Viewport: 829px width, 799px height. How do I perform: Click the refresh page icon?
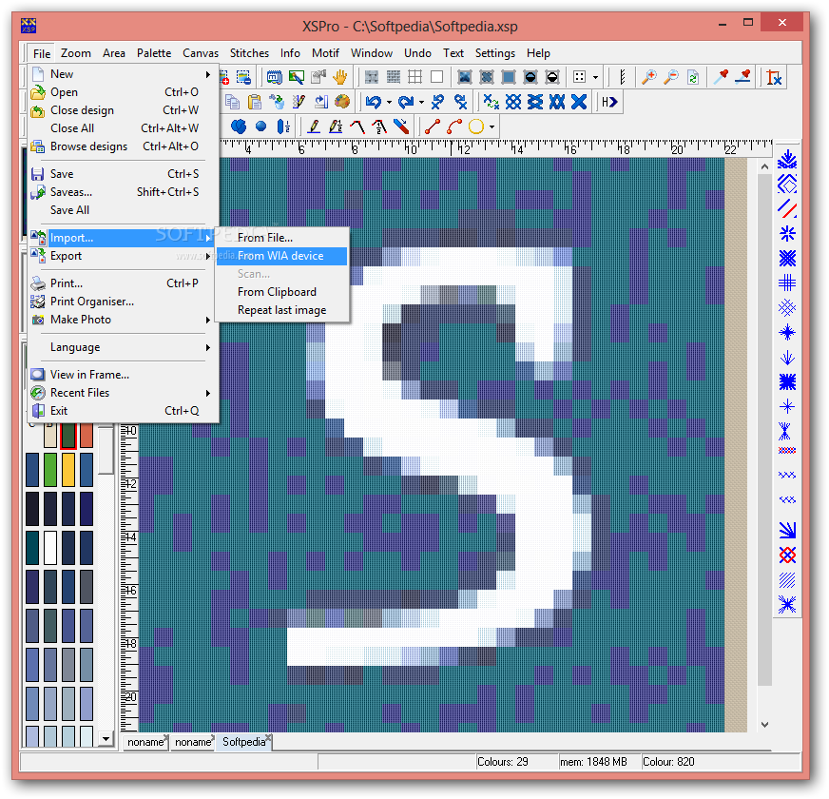point(693,77)
